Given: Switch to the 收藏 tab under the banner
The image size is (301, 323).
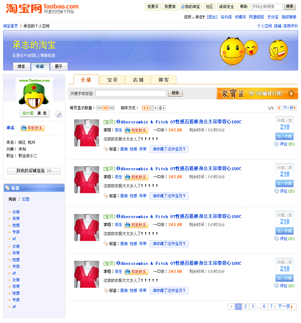Looking at the screenshot, I should coord(40,66).
